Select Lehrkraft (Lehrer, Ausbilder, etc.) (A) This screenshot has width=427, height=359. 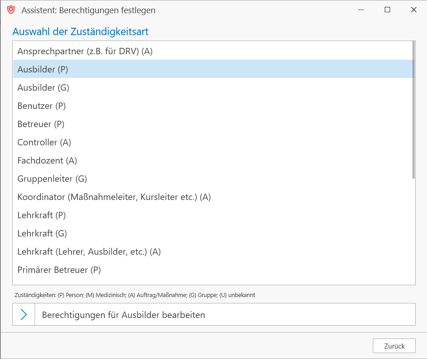click(x=213, y=251)
